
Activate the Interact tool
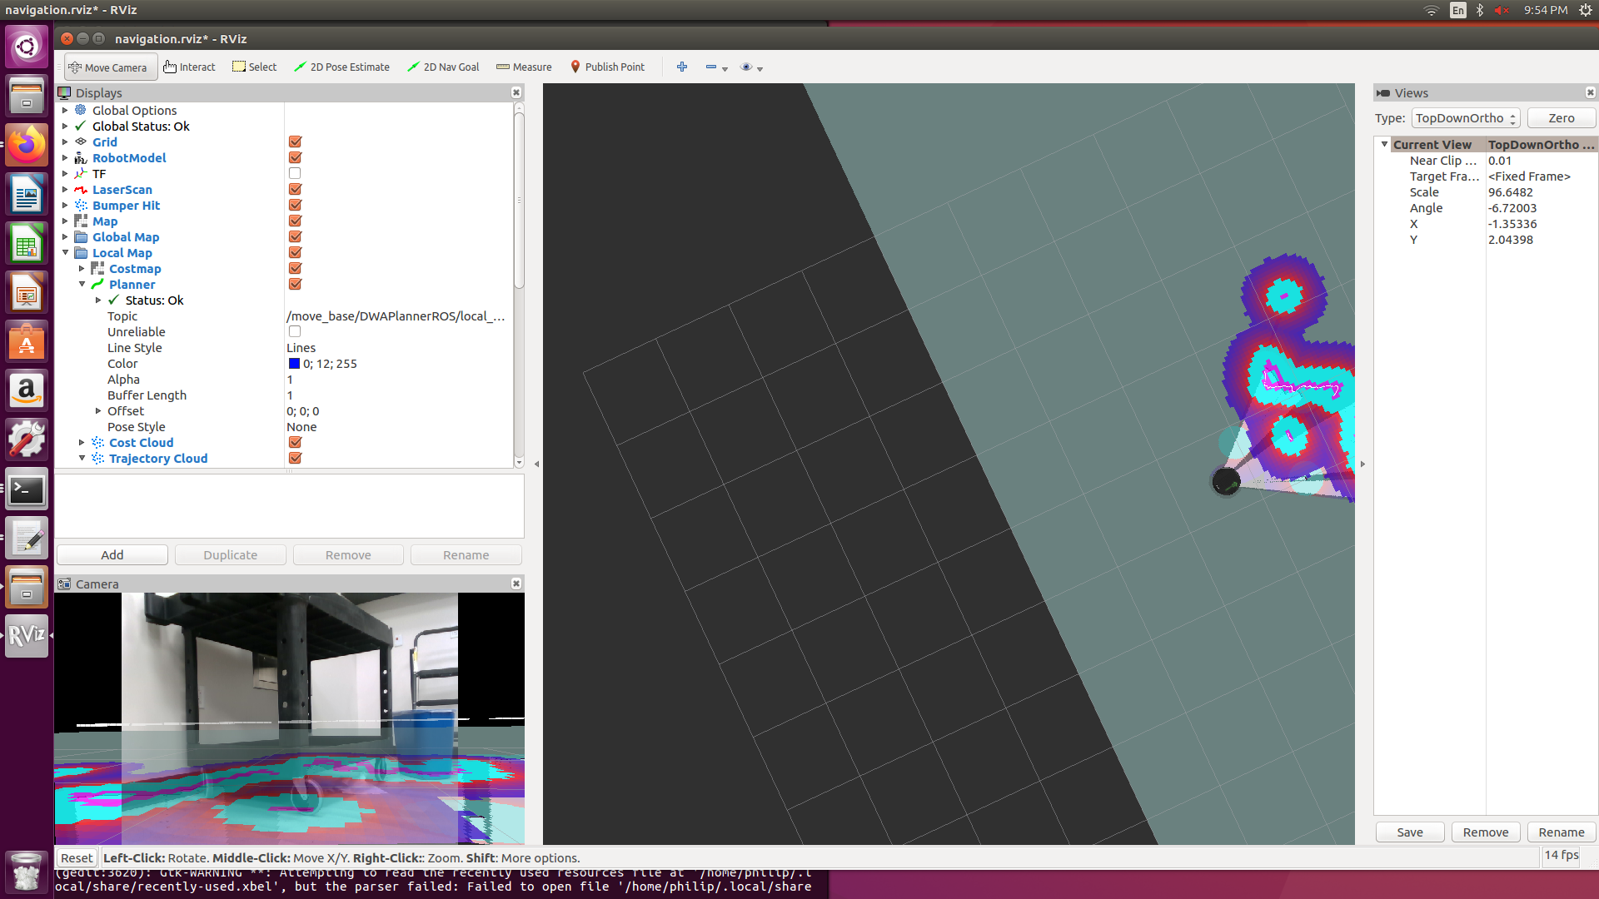[190, 67]
